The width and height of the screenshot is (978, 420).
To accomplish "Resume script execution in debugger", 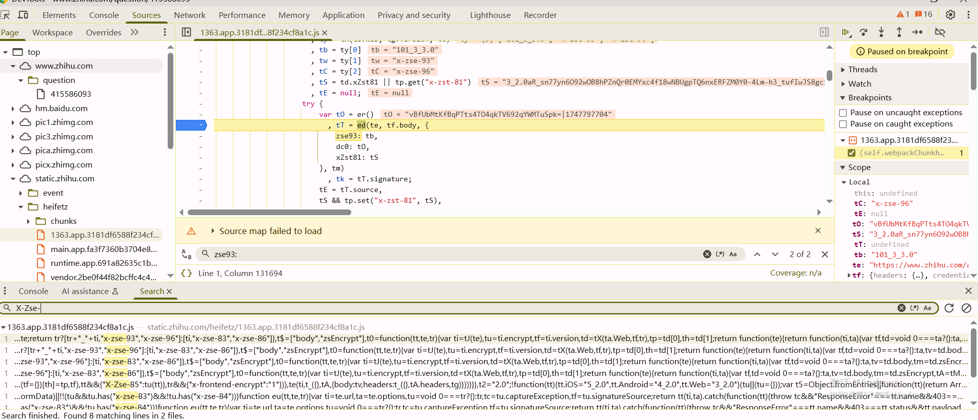I will 845,32.
